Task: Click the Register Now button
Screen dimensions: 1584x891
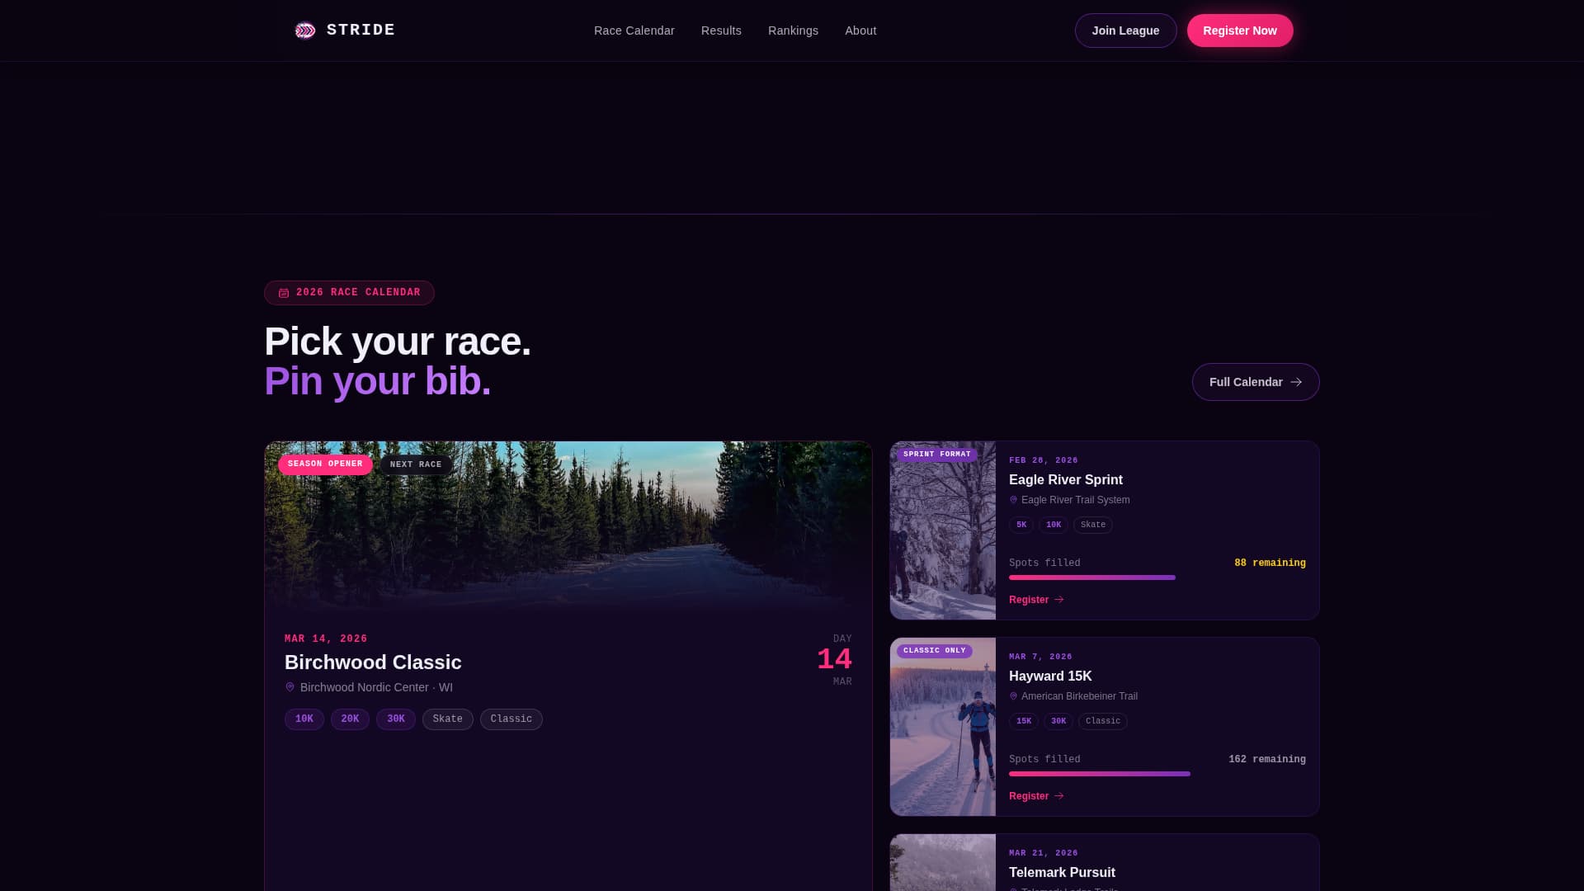Action: click(1240, 31)
